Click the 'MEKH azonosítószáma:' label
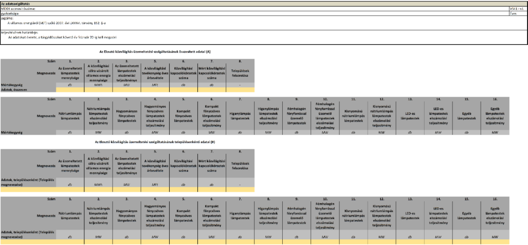The height and width of the screenshot is (245, 528). (18, 8)
